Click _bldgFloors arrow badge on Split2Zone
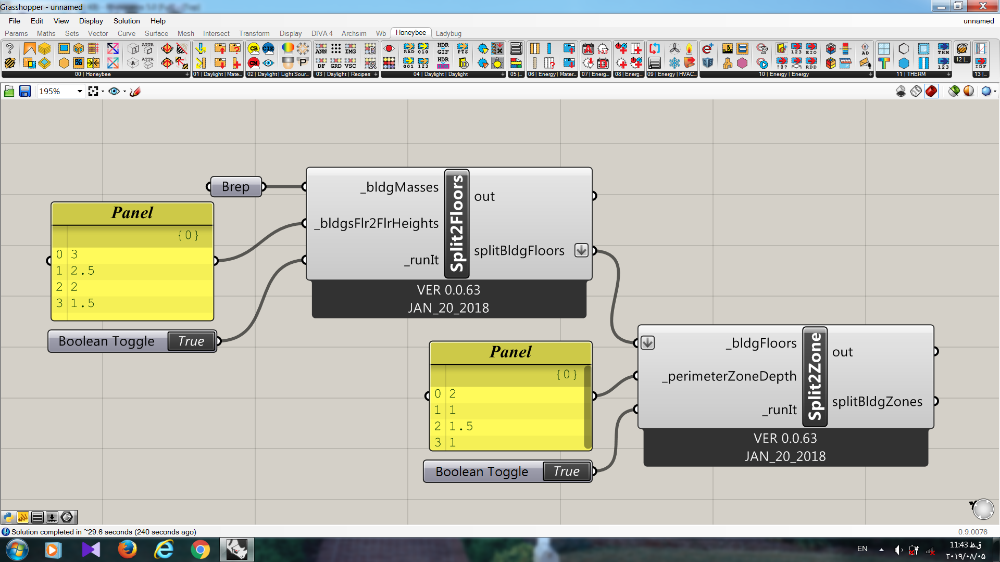Screen dimensions: 1000x562 (x=647, y=343)
